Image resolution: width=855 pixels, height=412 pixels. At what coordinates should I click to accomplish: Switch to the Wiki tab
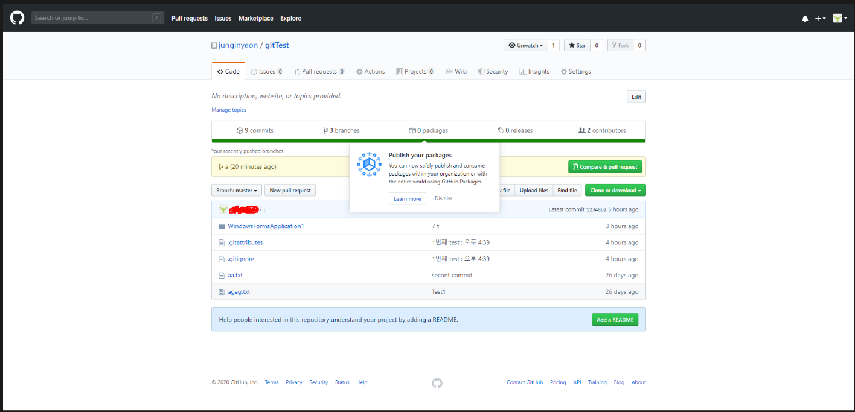click(x=456, y=72)
